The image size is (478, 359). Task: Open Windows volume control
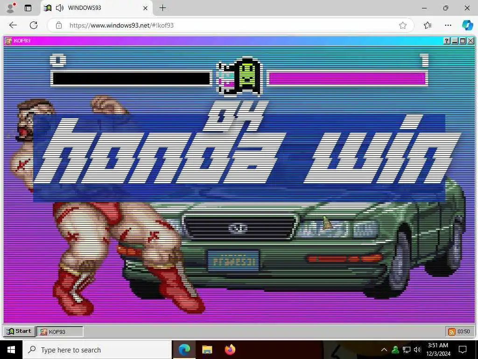tap(417, 350)
